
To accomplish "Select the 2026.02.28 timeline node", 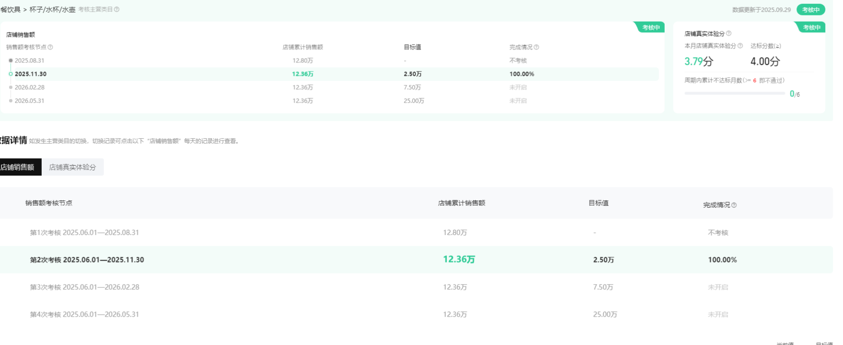I will (x=11, y=87).
